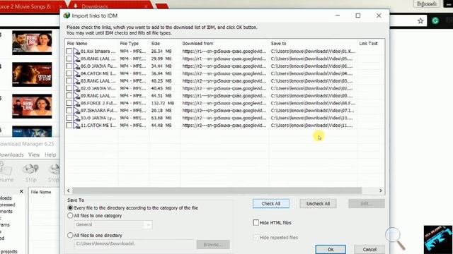
Task: Open the Downloads menu in IDM main window
Action: (11, 155)
